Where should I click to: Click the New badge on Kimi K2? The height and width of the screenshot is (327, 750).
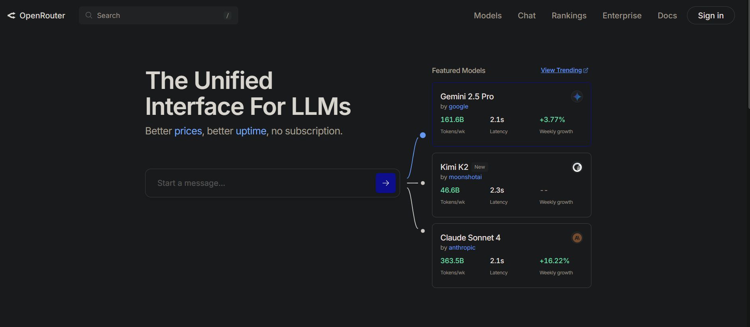[x=480, y=167]
